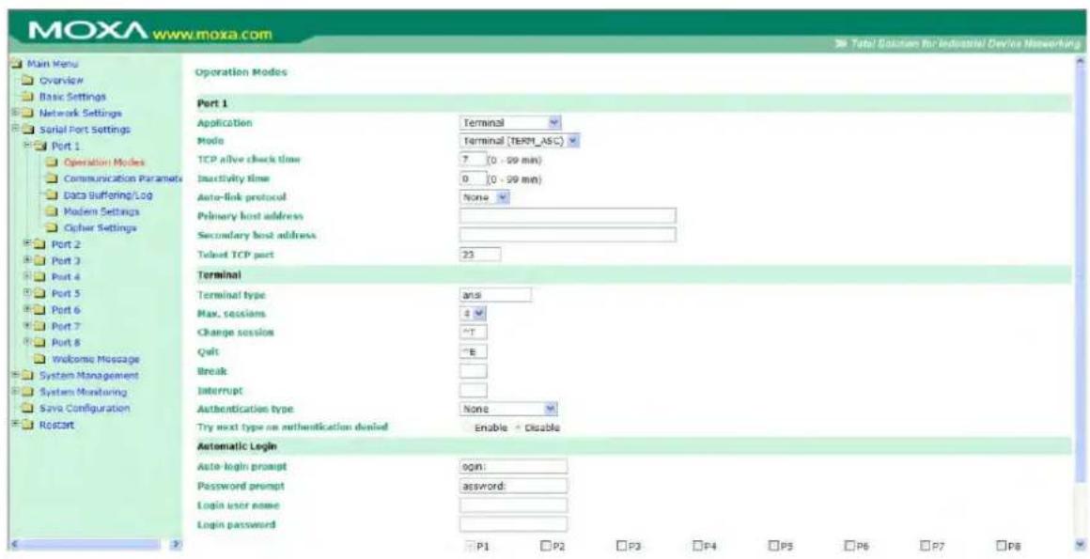Screen dimensions: 1090x559
Task: Expand the Port 8 tree node
Action: tap(25, 342)
